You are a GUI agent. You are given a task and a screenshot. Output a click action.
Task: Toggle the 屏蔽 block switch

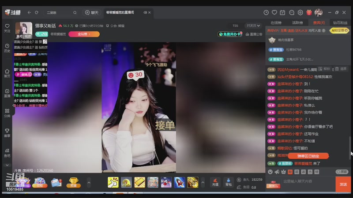coord(342,172)
